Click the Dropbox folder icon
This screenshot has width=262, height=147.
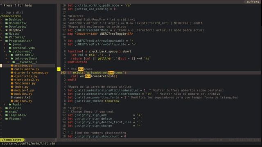click(x=7, y=30)
